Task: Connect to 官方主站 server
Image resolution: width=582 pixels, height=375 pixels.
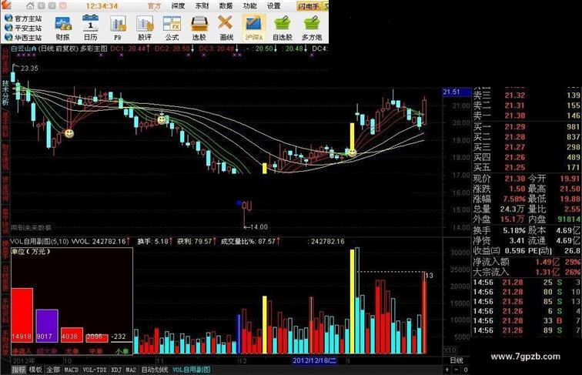Action: (23, 18)
